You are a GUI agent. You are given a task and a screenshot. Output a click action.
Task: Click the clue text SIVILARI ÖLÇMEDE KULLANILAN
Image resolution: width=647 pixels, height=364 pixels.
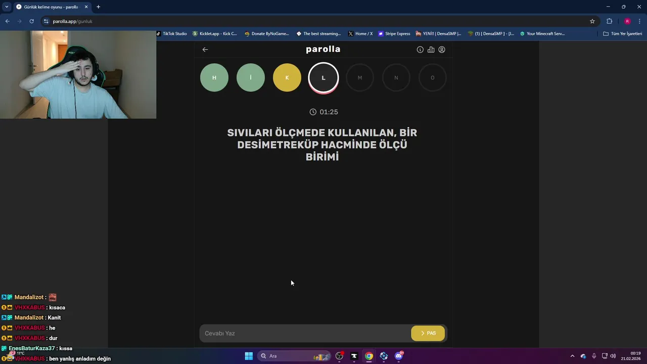[x=311, y=132]
